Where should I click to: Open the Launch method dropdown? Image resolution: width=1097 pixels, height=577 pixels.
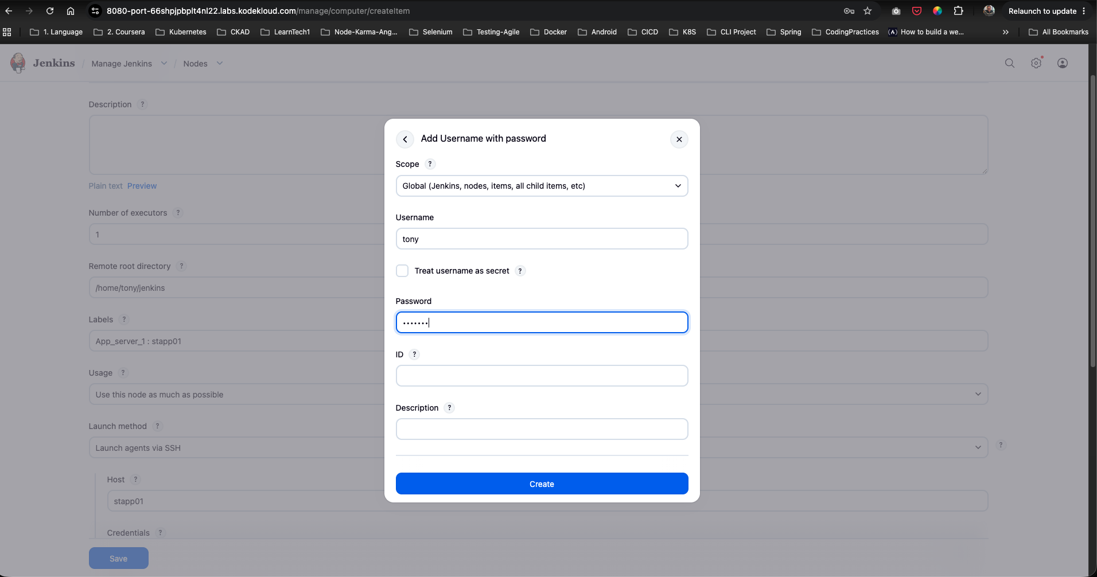538,448
